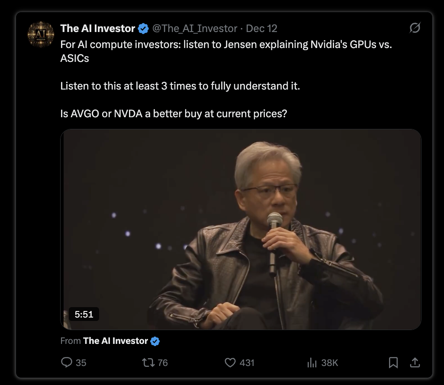The image size is (444, 385).
Task: Like the tweet with the heart icon
Action: coord(230,363)
